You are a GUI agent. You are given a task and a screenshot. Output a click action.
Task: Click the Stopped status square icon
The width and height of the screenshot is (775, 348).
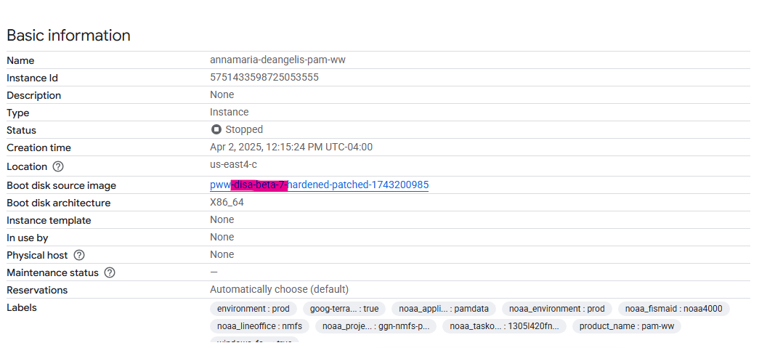[x=216, y=129]
